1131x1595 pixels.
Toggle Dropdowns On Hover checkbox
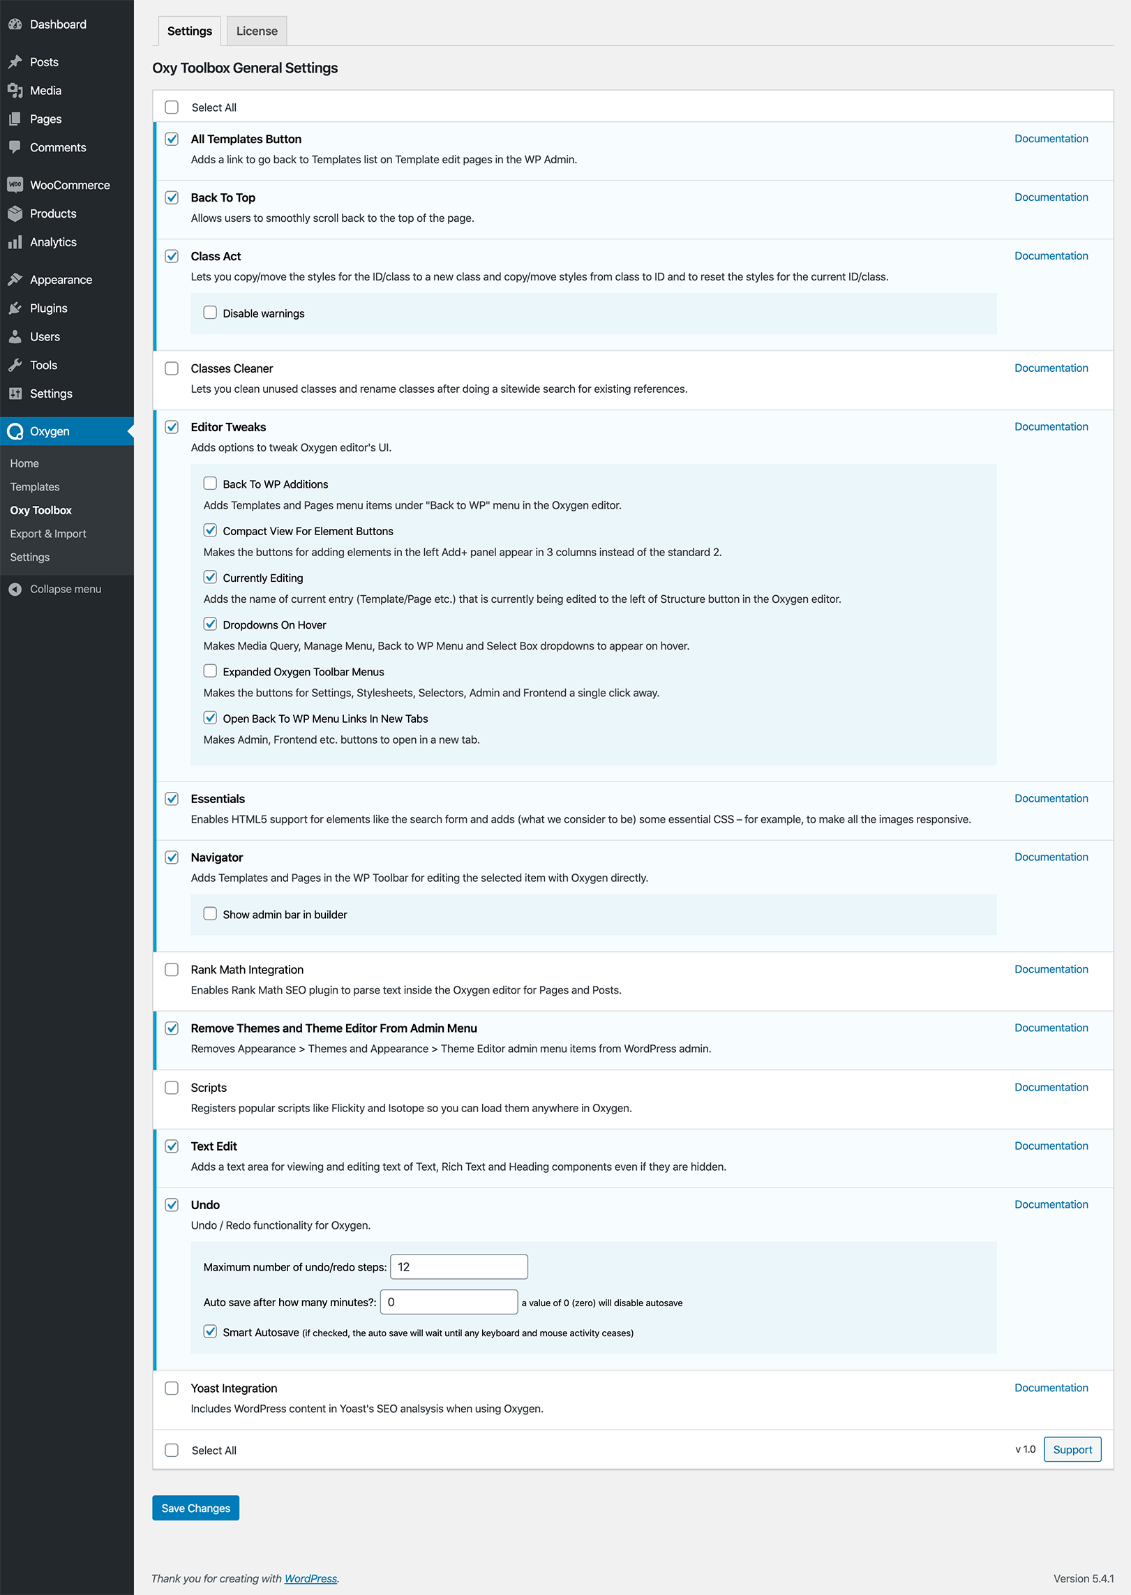(210, 624)
